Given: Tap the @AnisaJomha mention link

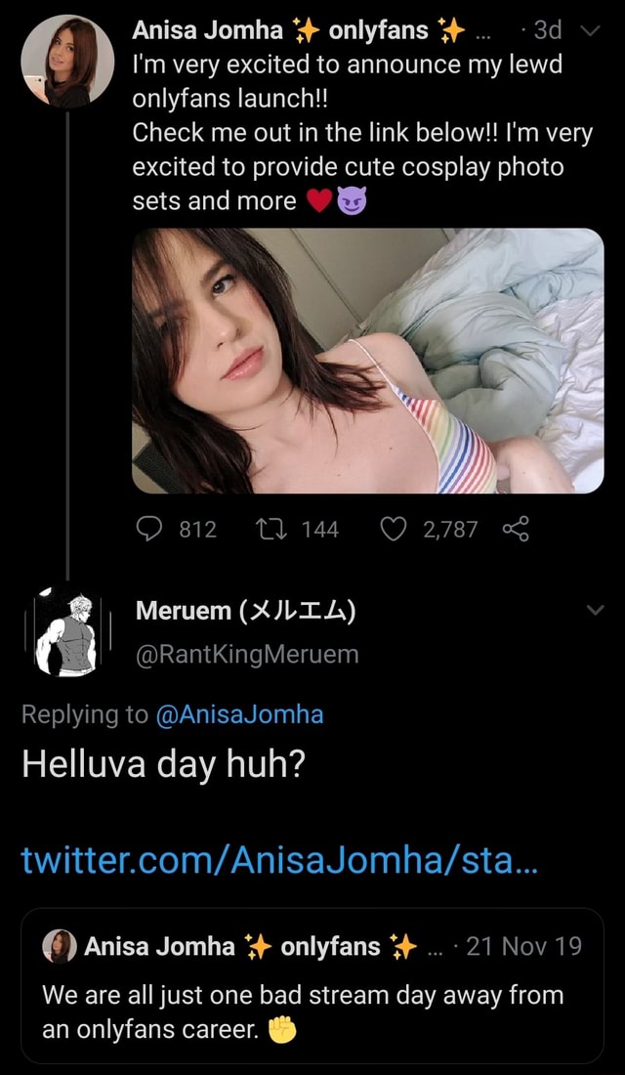Looking at the screenshot, I should point(239,714).
